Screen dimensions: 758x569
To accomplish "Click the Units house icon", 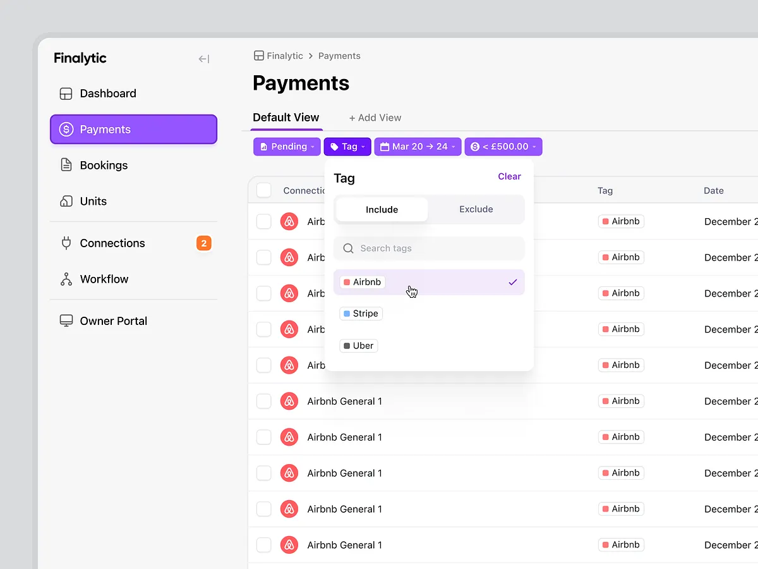I will tap(66, 201).
